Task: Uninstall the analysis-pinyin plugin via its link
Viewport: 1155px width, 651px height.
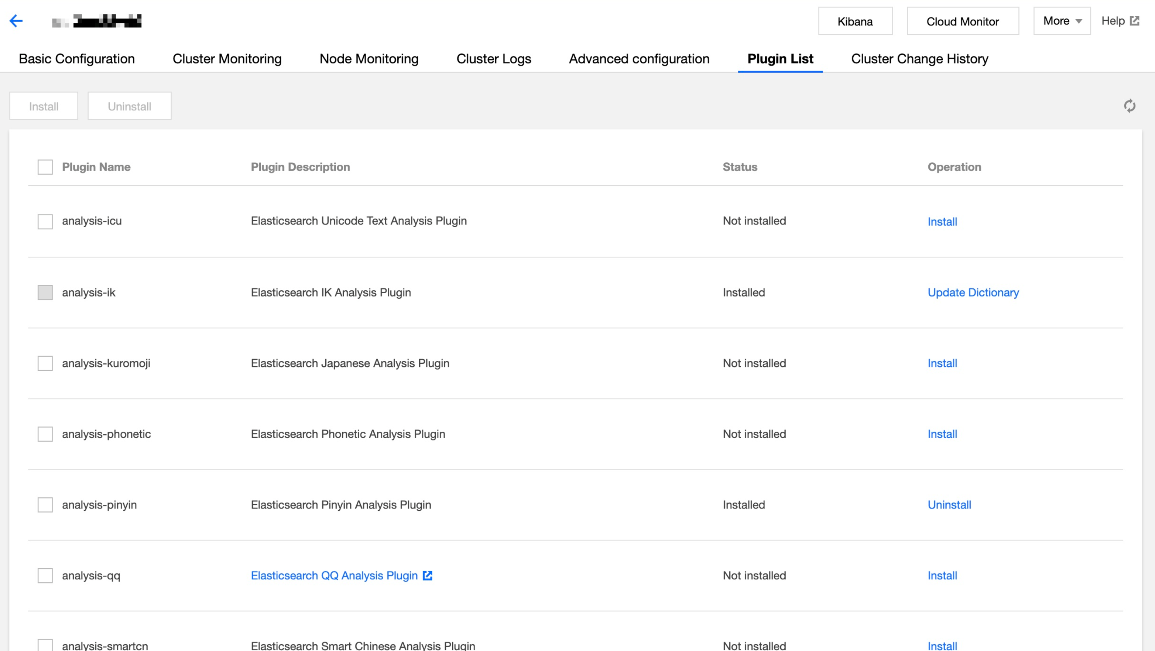Action: point(949,505)
